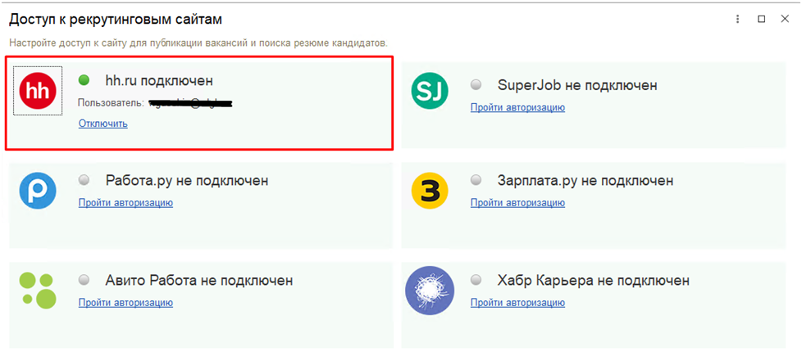Click the gray Зарплата.ру status indicator
802x356 pixels.
coord(476,180)
